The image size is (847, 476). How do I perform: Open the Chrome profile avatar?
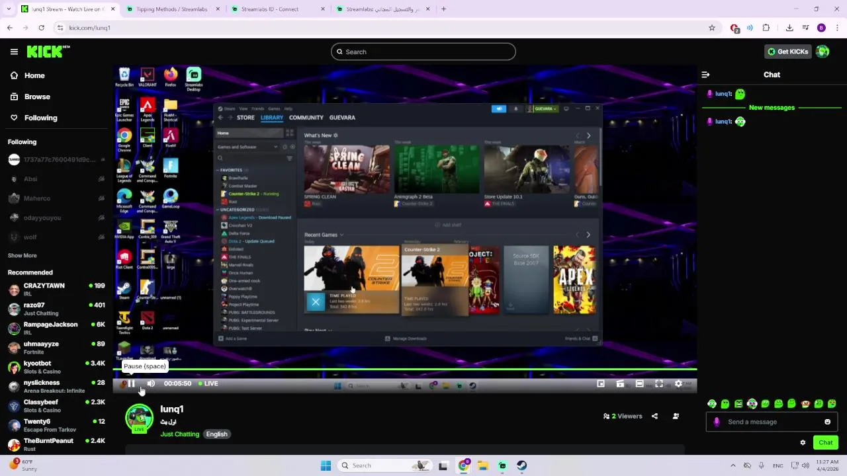pyautogui.click(x=821, y=28)
